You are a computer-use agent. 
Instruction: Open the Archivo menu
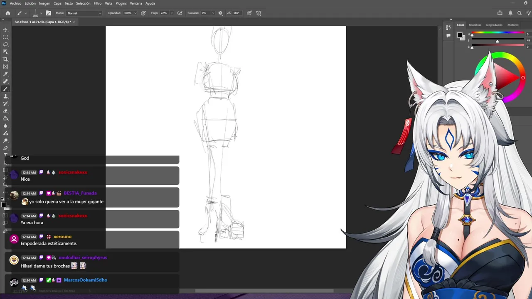[15, 3]
